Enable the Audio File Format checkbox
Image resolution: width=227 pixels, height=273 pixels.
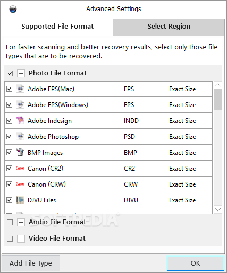[10, 222]
